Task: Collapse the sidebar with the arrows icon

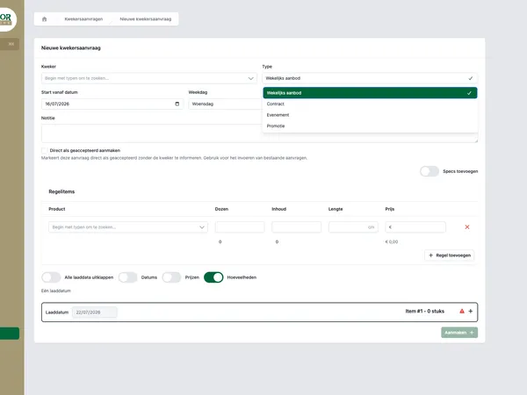Action: pyautogui.click(x=11, y=44)
